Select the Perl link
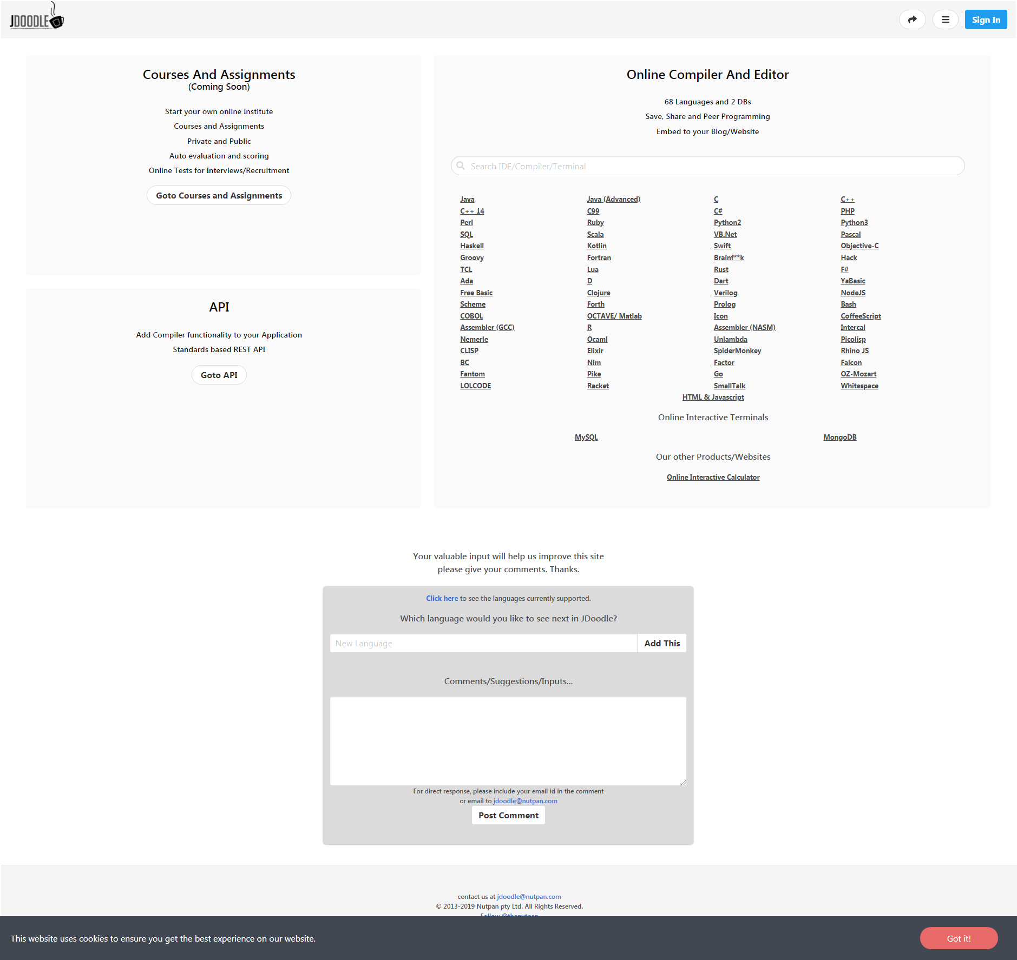Image resolution: width=1017 pixels, height=960 pixels. pos(466,223)
